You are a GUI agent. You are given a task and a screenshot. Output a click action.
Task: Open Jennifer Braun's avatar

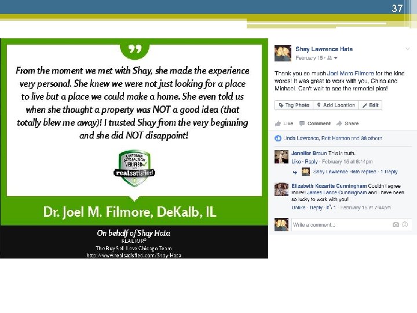tap(281, 156)
